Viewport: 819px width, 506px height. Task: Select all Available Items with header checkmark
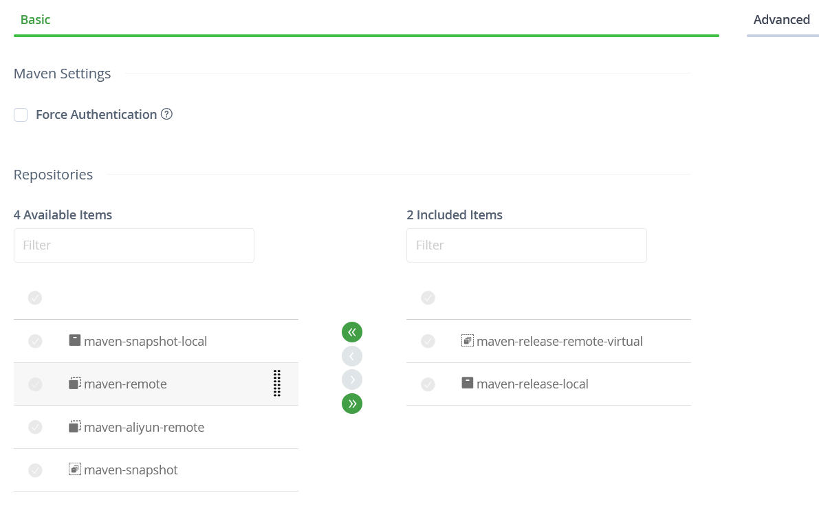pos(35,298)
